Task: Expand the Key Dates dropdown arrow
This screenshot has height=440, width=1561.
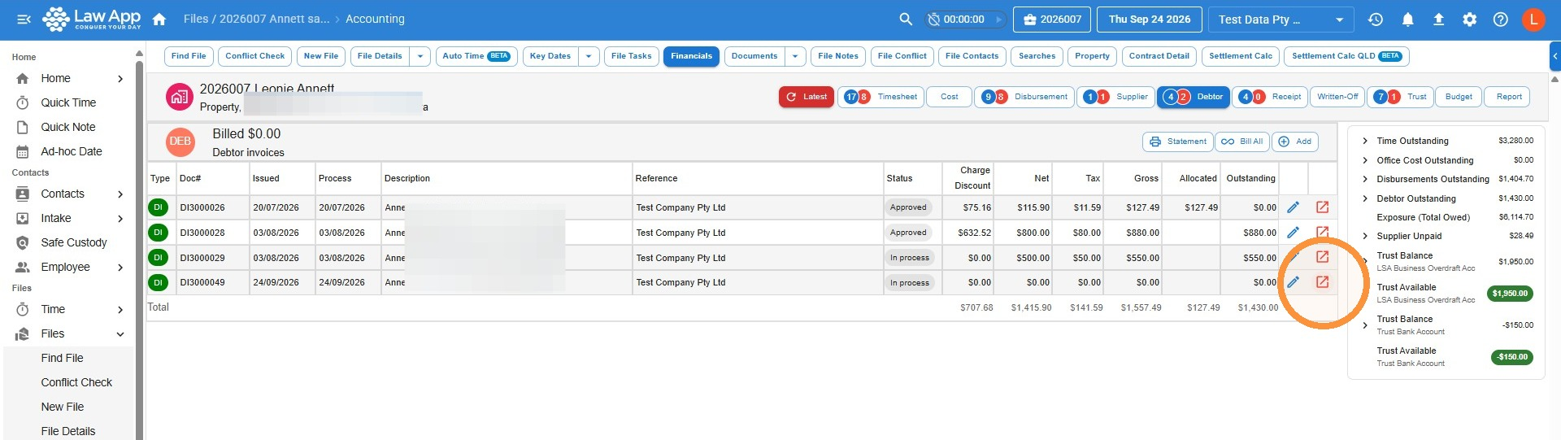Action: pyautogui.click(x=589, y=56)
